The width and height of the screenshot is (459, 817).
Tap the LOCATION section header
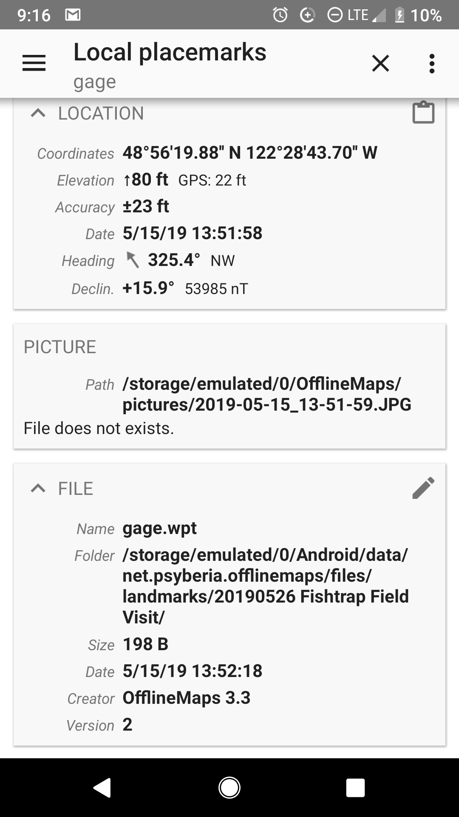coord(101,113)
